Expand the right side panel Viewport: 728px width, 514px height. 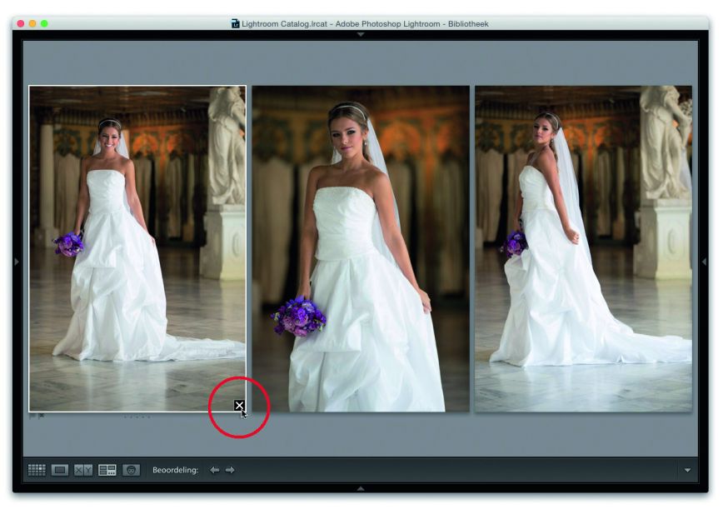coord(704,262)
